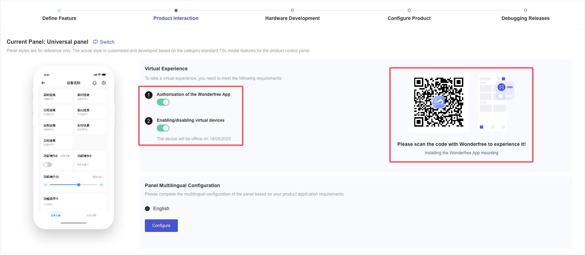Screen dimensions: 585x255
Task: Click the Virtual Experience heading
Action: pos(166,69)
